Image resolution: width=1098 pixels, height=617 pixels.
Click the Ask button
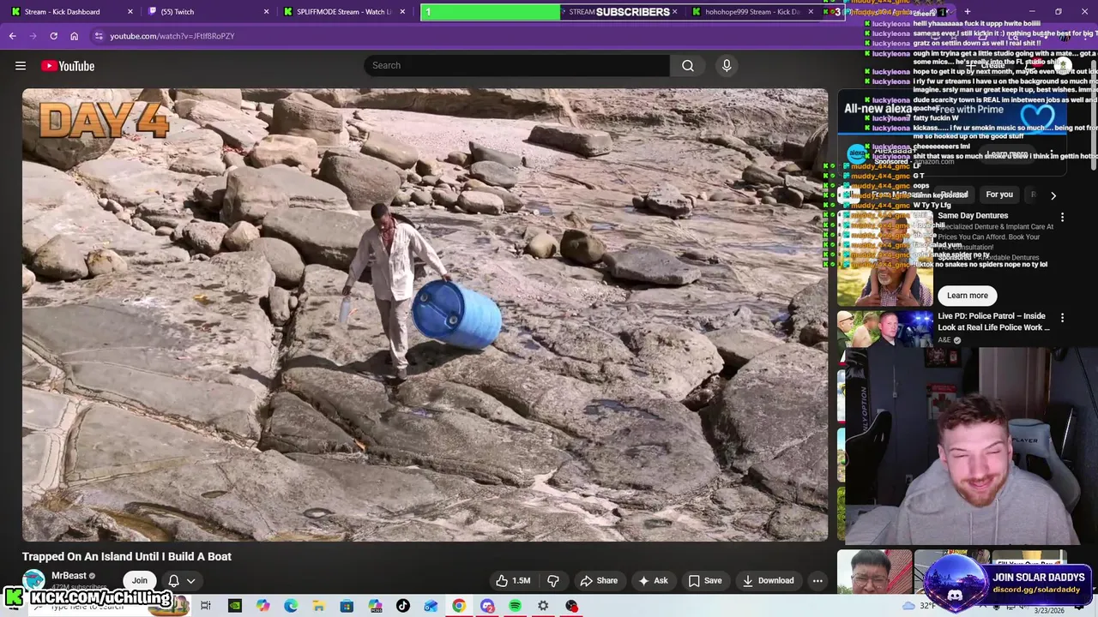pyautogui.click(x=653, y=580)
